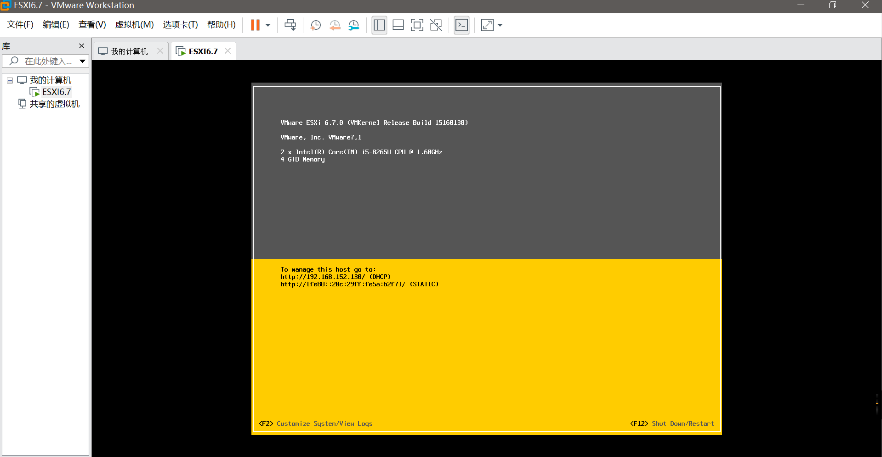Click the F2 Customize System/View Logs text
The height and width of the screenshot is (457, 882).
coord(315,424)
